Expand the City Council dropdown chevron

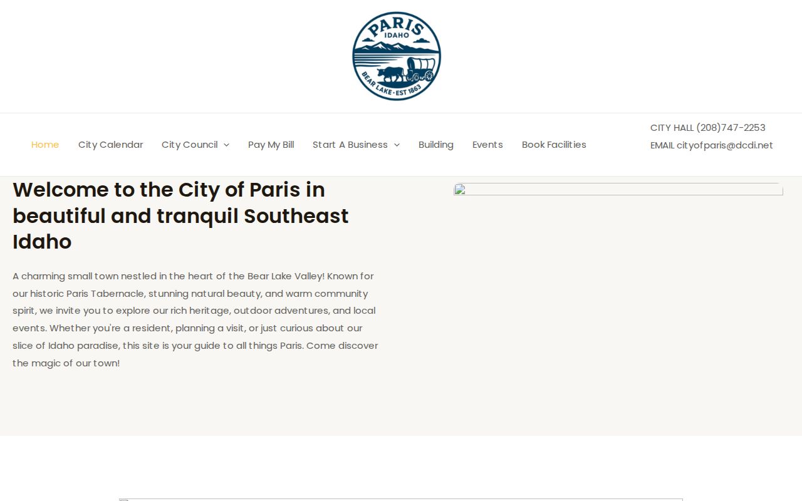coord(226,145)
